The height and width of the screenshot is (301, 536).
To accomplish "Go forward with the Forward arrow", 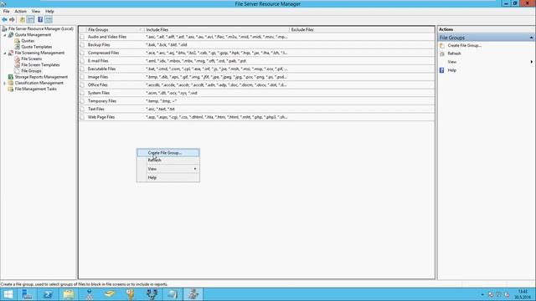I will coord(12,20).
